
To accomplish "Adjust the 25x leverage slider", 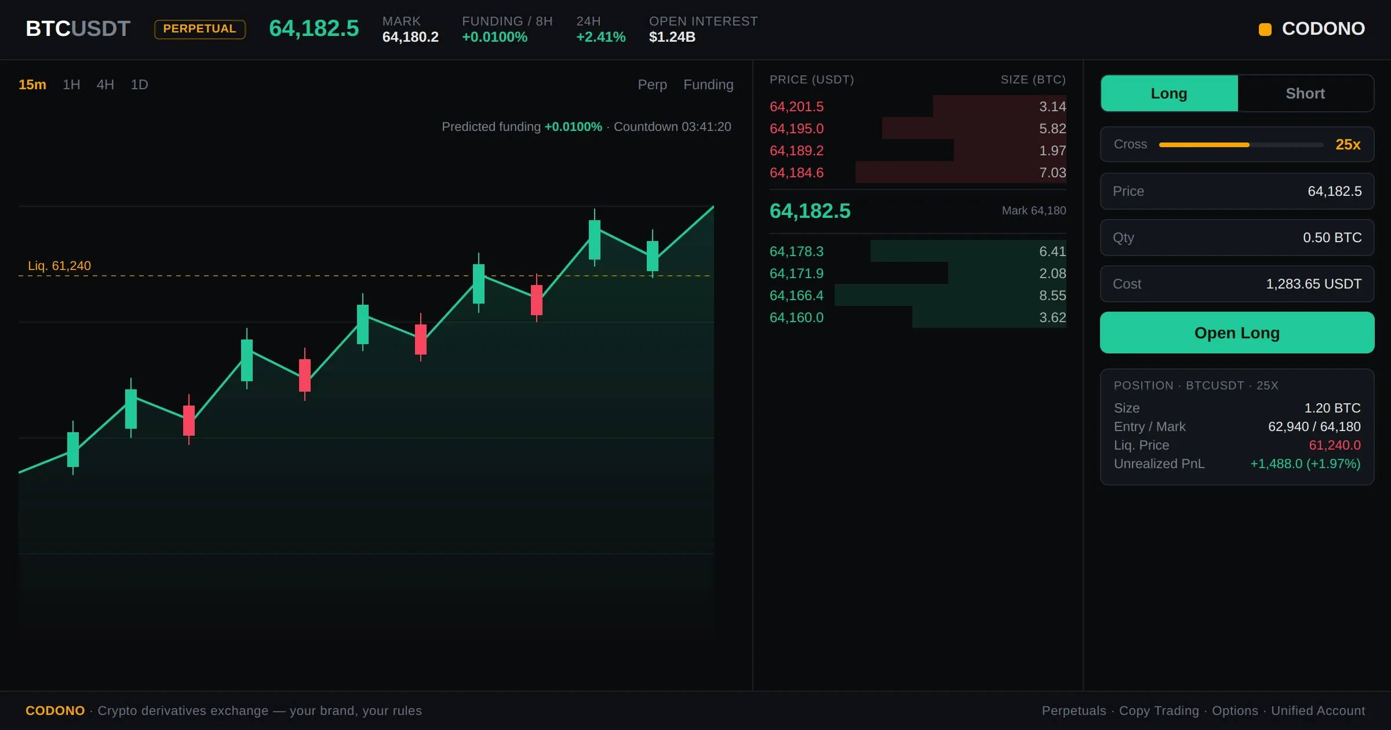I will 1241,145.
